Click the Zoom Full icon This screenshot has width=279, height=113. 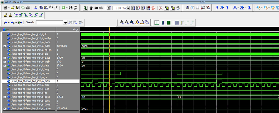(132, 22)
